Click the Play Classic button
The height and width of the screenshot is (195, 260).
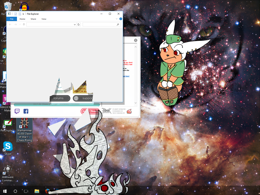90,111
